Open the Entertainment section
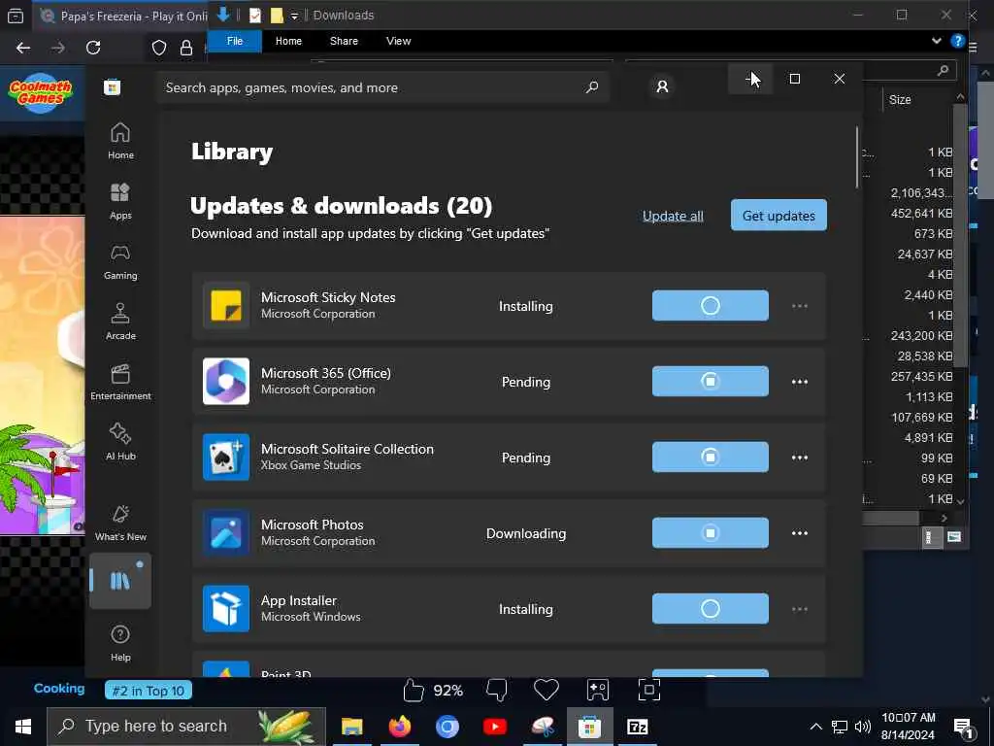Viewport: 994px width, 746px height. tap(120, 382)
